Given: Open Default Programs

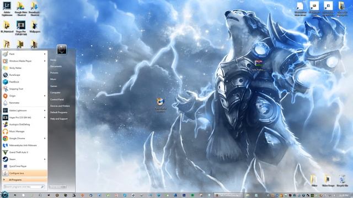Looking at the screenshot, I should click(x=59, y=112).
